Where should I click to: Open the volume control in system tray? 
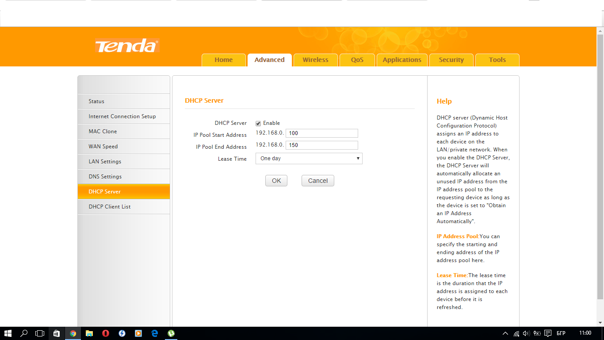(x=526, y=333)
